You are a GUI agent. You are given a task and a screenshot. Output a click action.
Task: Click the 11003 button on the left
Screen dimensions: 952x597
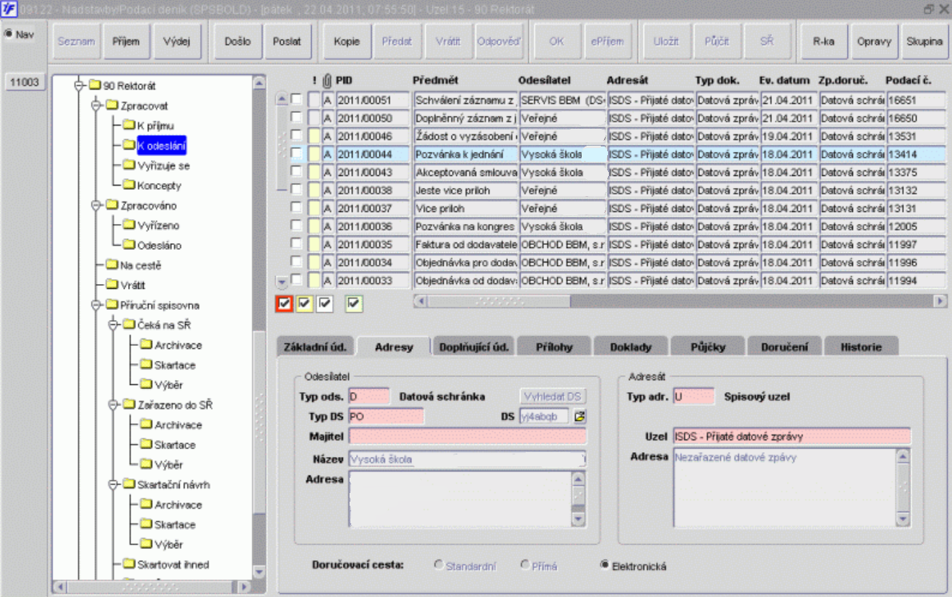(x=24, y=82)
